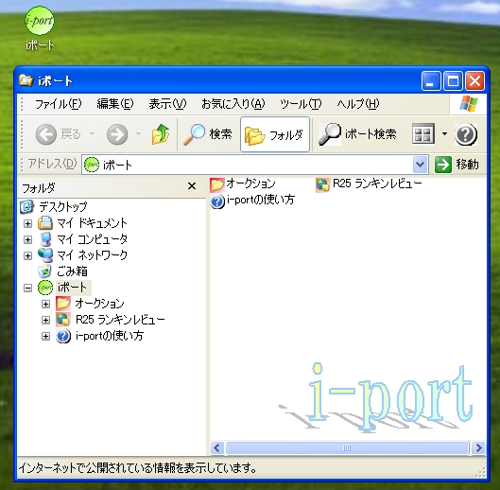Open the toolbar help question-mark icon
This screenshot has width=500, height=490.
466,134
